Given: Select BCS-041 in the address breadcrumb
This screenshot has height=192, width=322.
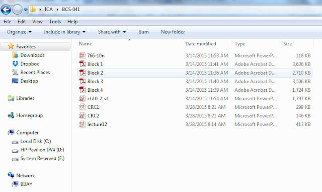Looking at the screenshot, I should click(x=71, y=9).
